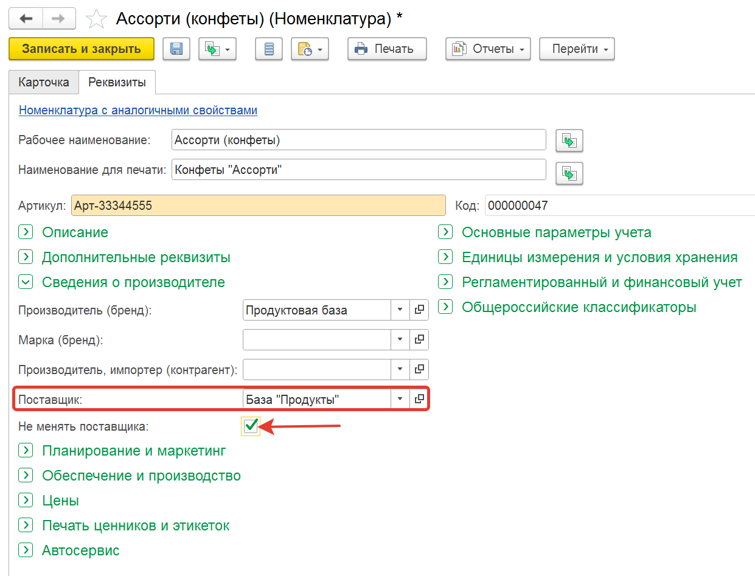Open the Поставщик dropdown arrow
The width and height of the screenshot is (755, 576).
point(400,399)
